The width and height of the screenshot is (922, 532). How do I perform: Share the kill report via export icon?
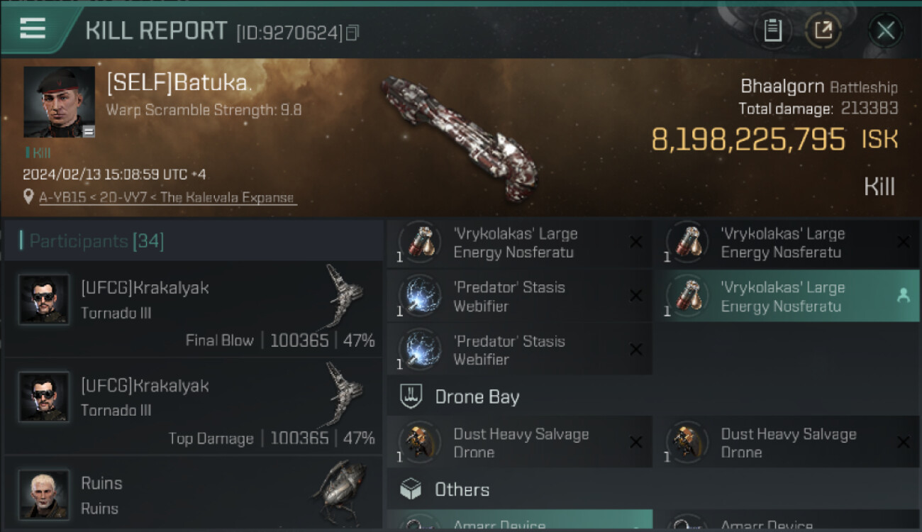(x=823, y=31)
